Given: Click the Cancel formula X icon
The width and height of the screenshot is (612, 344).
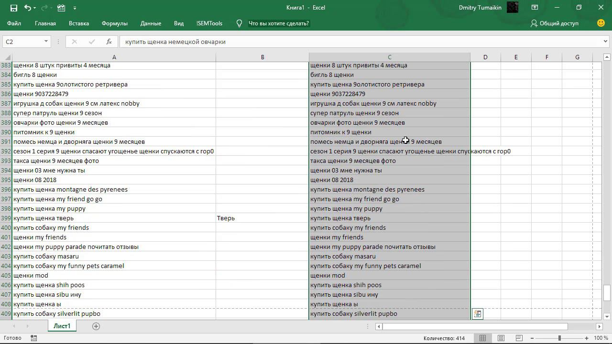Looking at the screenshot, I should click(x=74, y=42).
